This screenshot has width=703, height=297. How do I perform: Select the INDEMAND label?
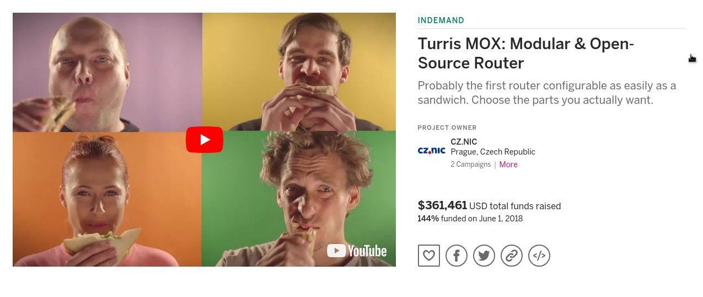(441, 20)
